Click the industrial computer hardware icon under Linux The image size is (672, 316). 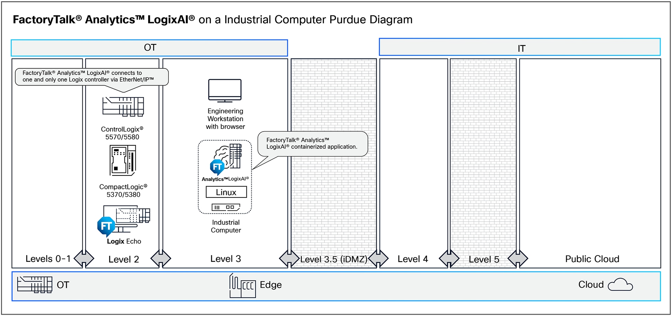point(226,207)
